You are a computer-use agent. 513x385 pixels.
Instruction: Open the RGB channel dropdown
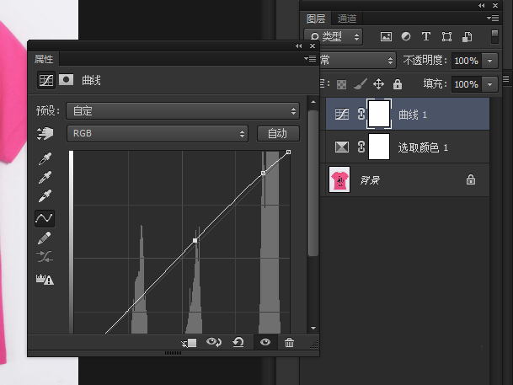click(x=158, y=133)
